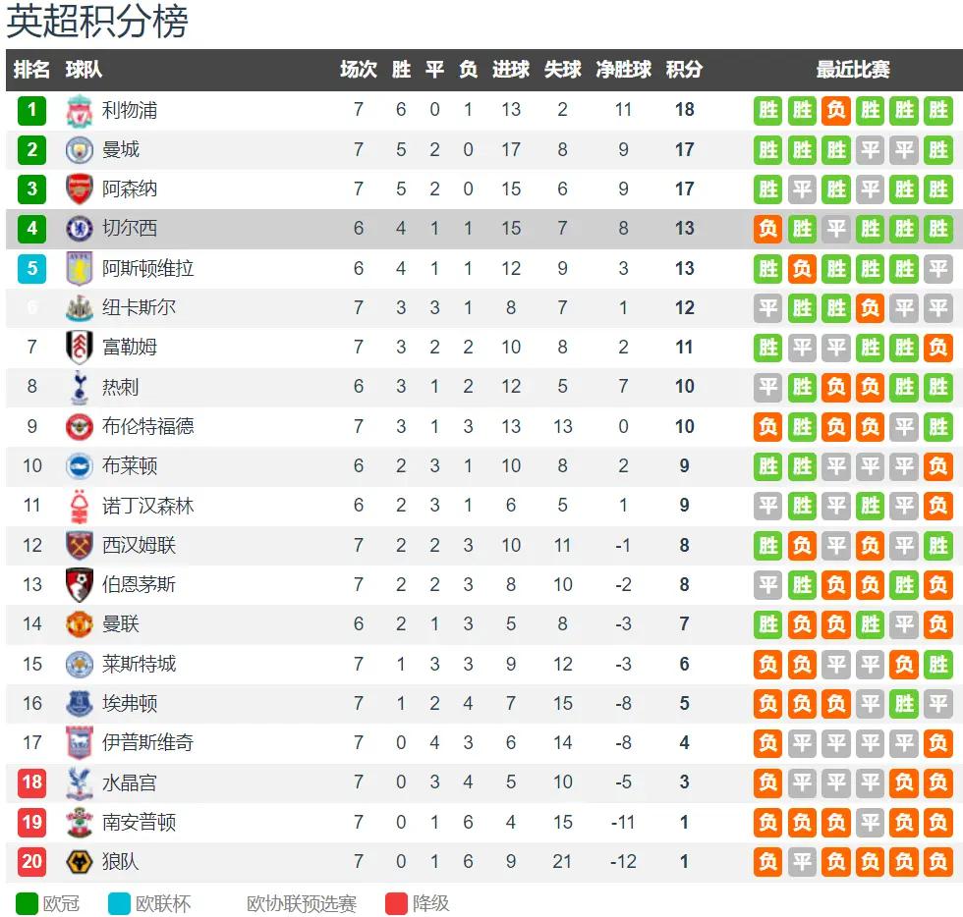Click the Manchester City club badge
The height and width of the screenshot is (917, 963).
tap(80, 150)
